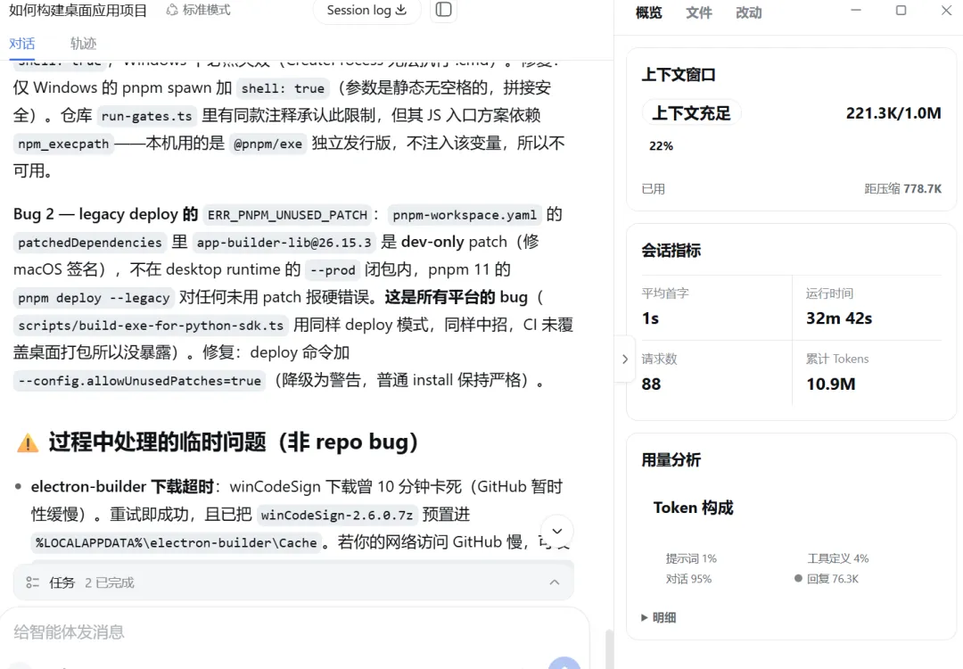Viewport: 963px width, 669px height.
Task: Click the 提示词 1% legend entry
Action: [691, 558]
